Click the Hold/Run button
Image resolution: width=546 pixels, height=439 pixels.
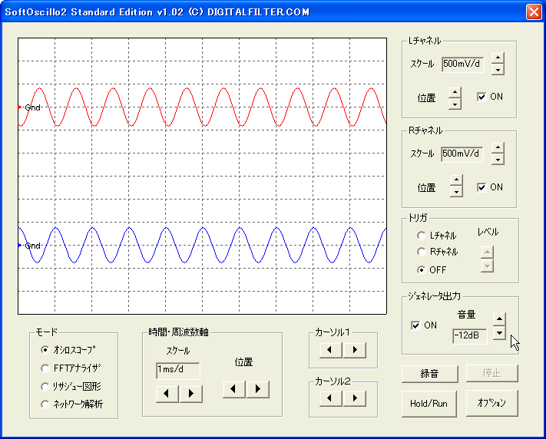pos(429,404)
